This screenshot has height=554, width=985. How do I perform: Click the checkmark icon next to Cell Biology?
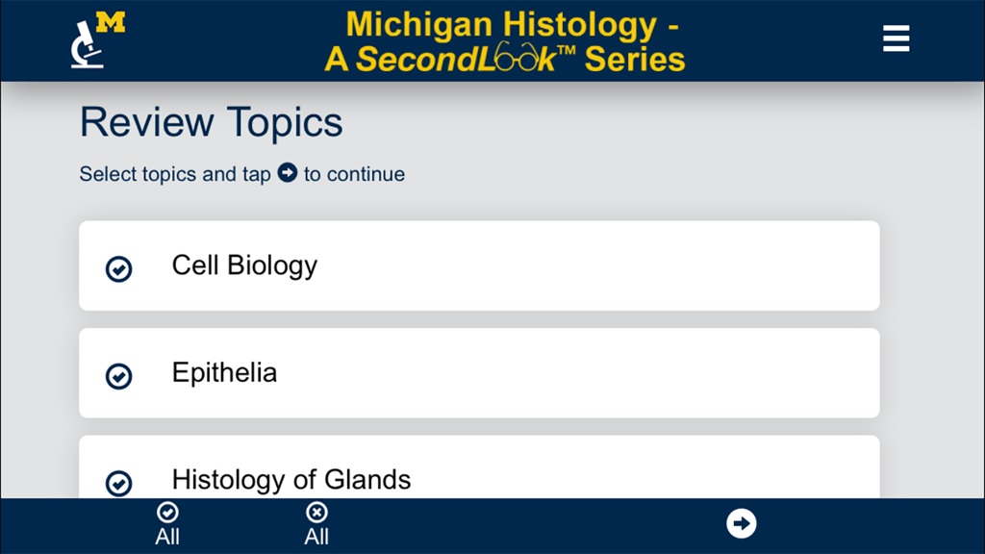coord(118,269)
